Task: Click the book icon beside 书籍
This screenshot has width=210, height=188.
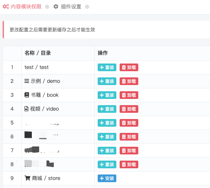Action: click(x=27, y=95)
